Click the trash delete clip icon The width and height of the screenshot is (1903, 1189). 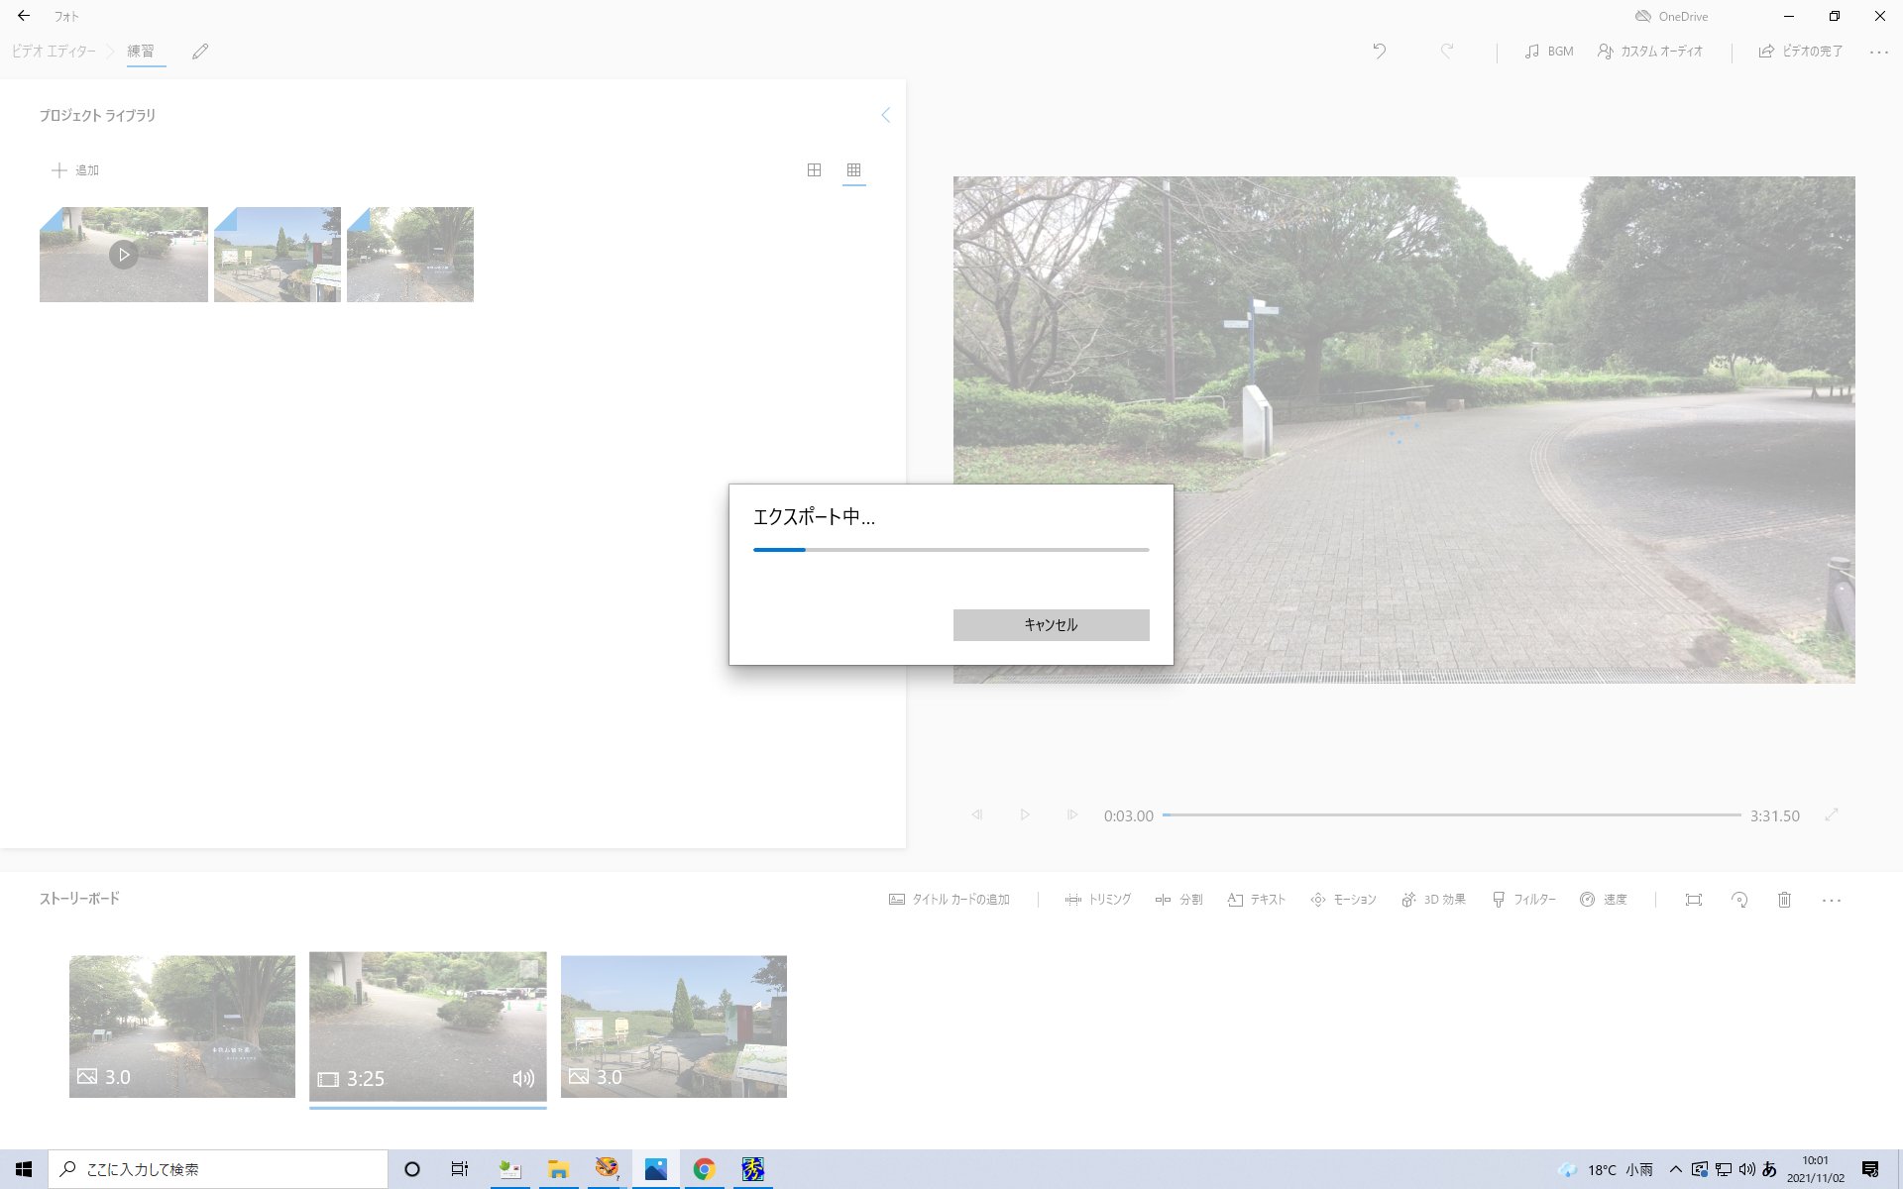(x=1784, y=900)
